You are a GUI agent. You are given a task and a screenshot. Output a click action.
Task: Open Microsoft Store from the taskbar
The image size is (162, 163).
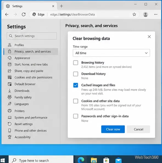106,160
